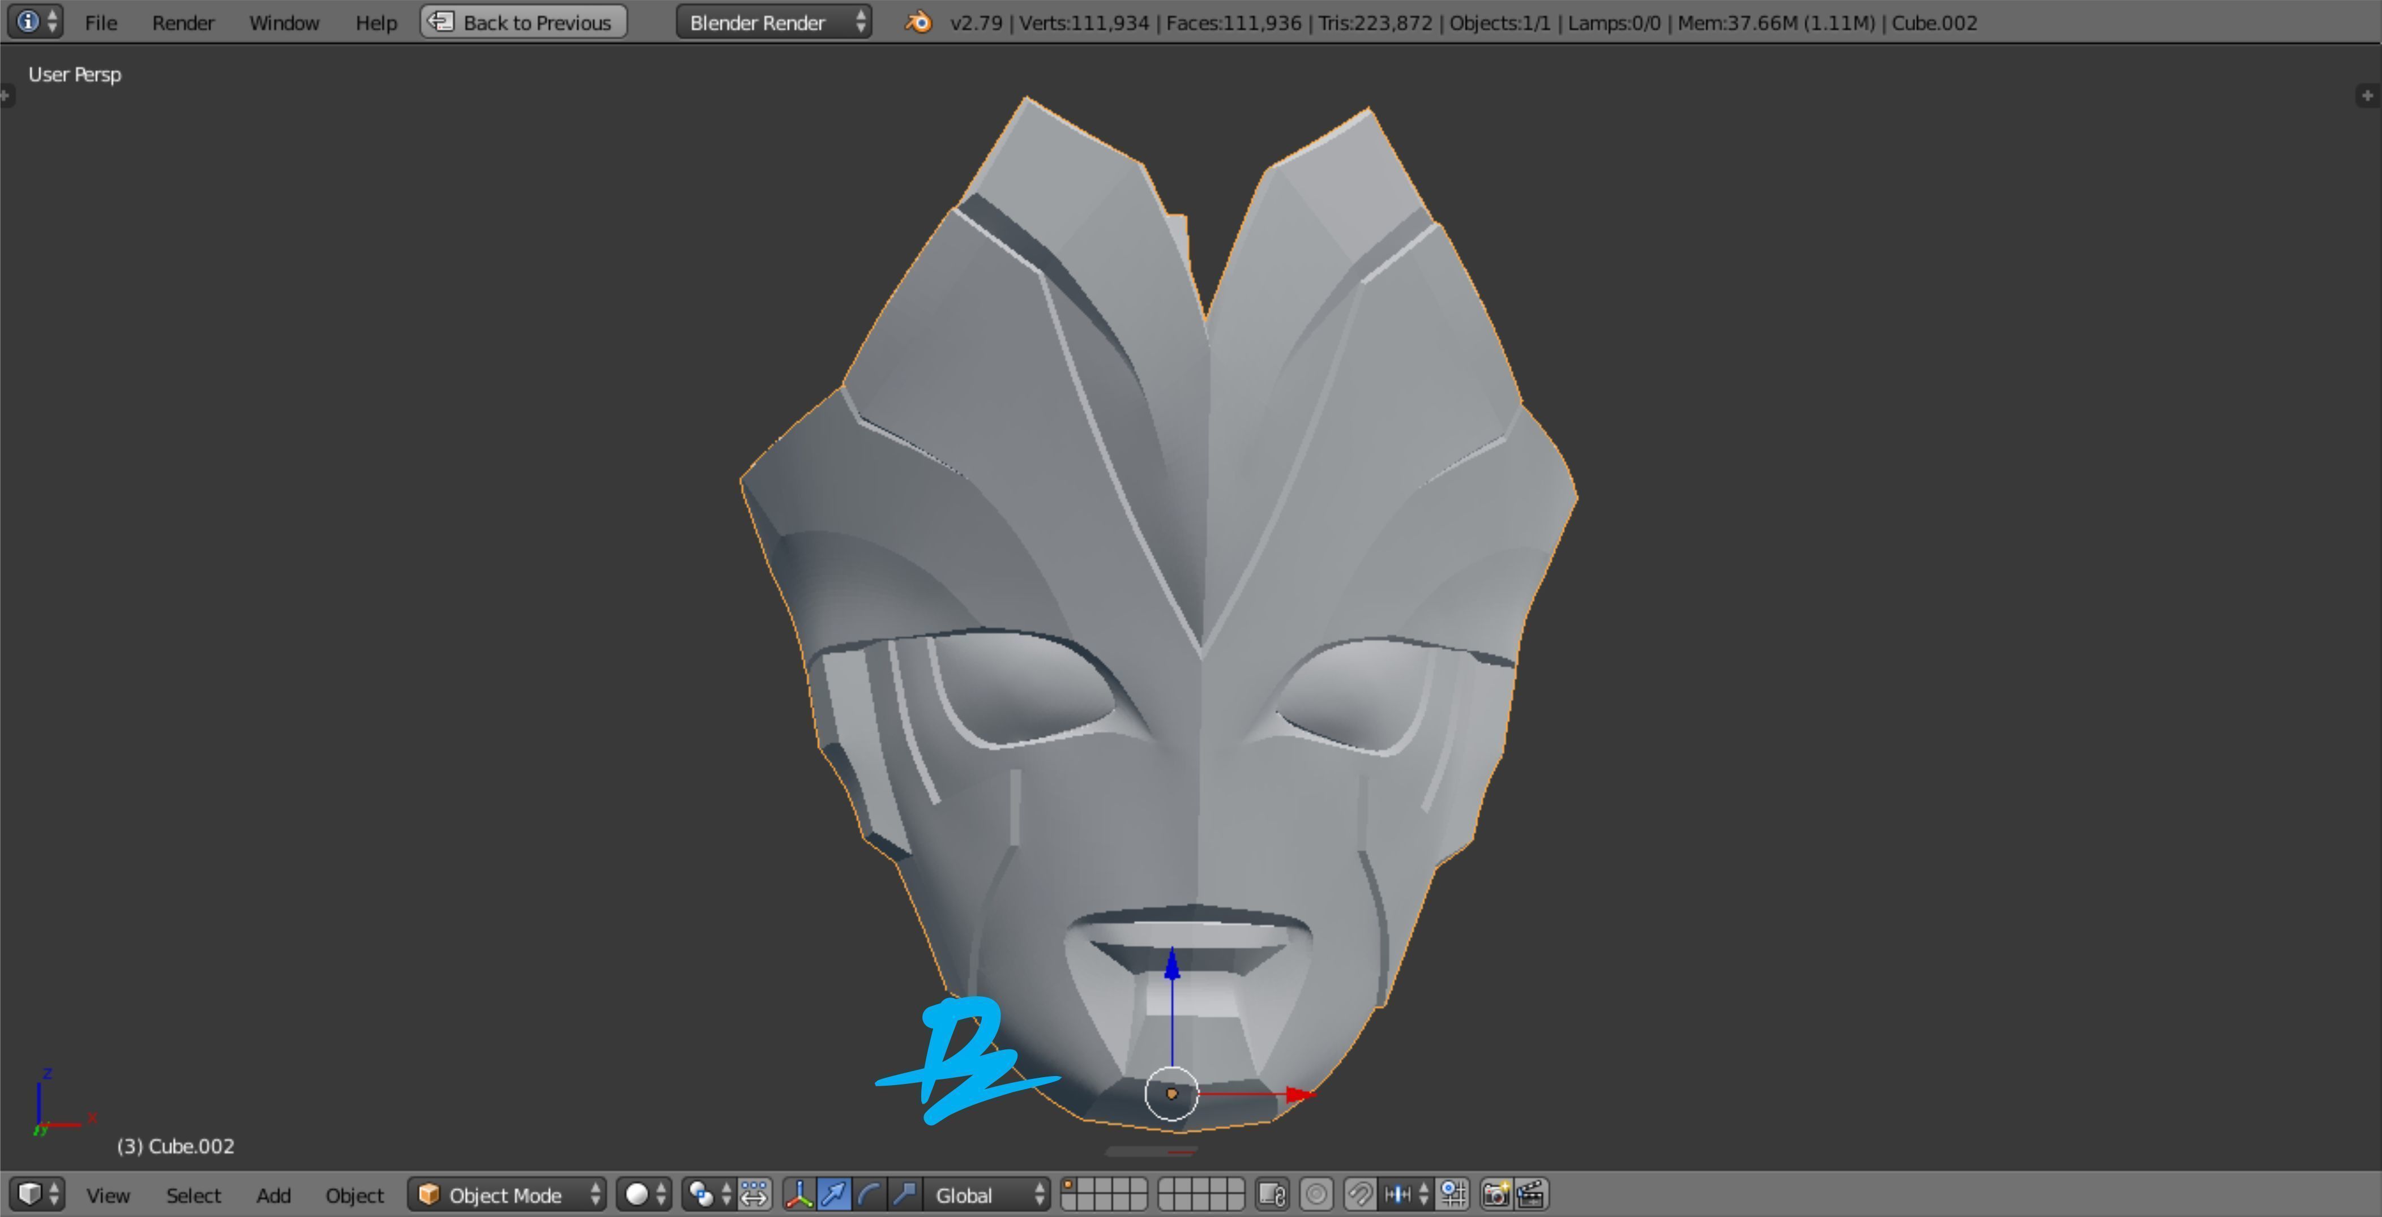Open the viewport shading selector
2382x1217 pixels.
coord(644,1194)
